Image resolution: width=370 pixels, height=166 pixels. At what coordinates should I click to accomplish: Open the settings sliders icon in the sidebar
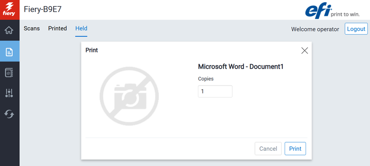coord(9,93)
